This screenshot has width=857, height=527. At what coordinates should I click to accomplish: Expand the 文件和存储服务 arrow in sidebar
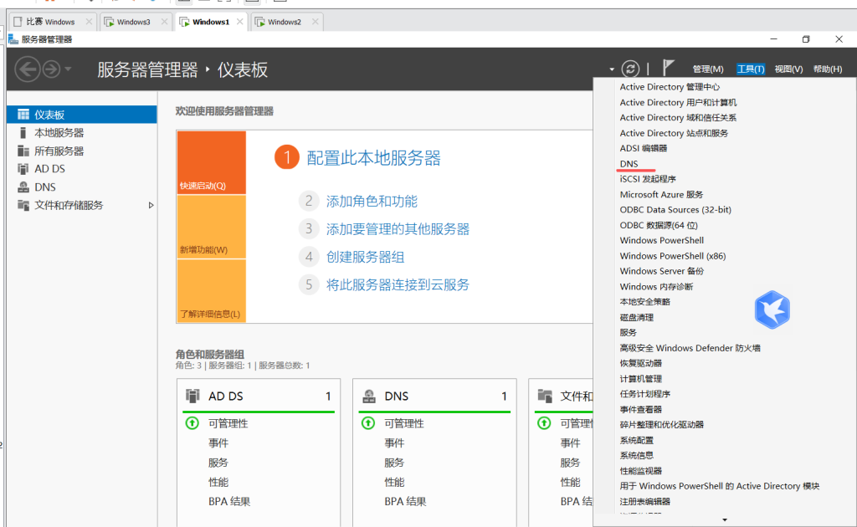[x=151, y=205]
